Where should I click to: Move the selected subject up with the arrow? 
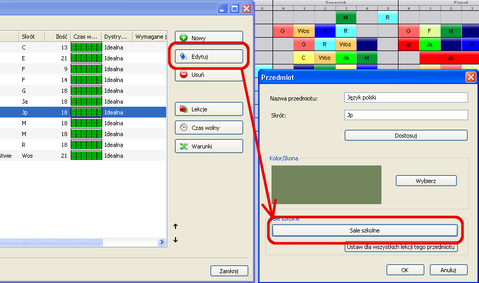coord(175,226)
